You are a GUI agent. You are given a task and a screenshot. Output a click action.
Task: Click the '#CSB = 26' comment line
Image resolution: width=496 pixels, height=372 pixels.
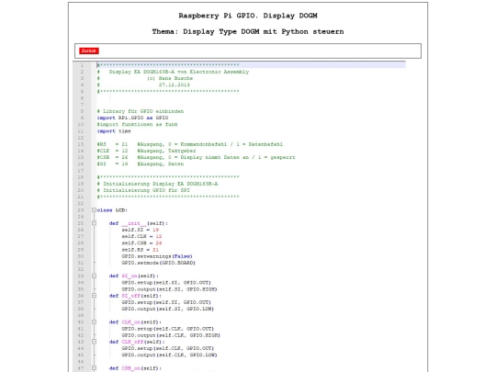click(197, 157)
